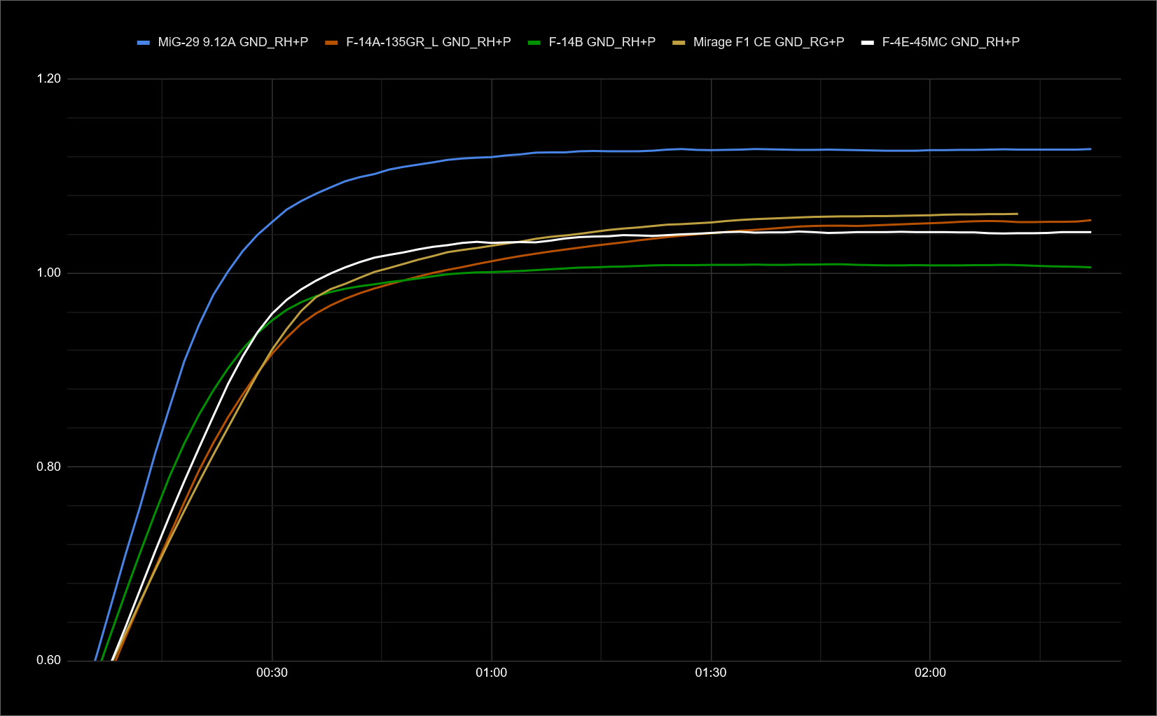Click the tan Mirage F1 CE legend swatch
Viewport: 1157px width, 716px height.
[679, 43]
